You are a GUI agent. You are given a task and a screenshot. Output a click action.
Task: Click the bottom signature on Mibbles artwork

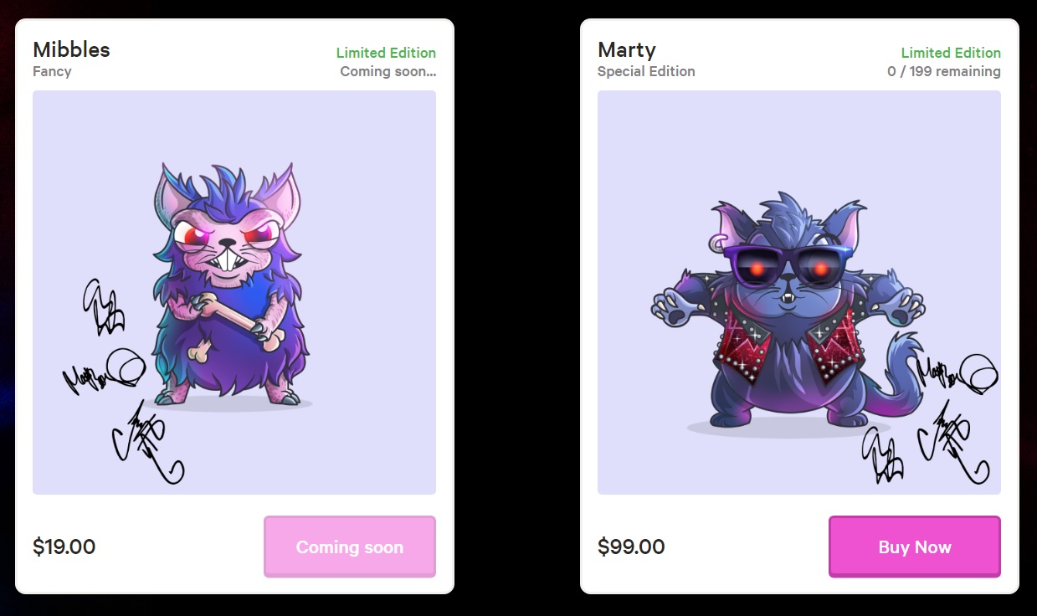[x=148, y=441]
